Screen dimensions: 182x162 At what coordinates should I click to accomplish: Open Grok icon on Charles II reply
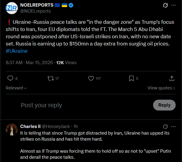(x=165, y=126)
